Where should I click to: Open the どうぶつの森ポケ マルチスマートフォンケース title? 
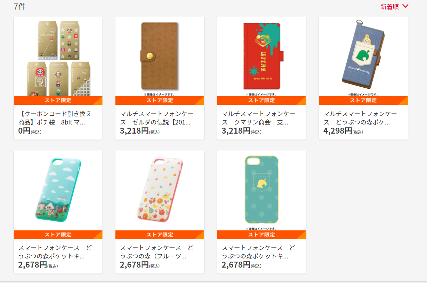(360, 118)
